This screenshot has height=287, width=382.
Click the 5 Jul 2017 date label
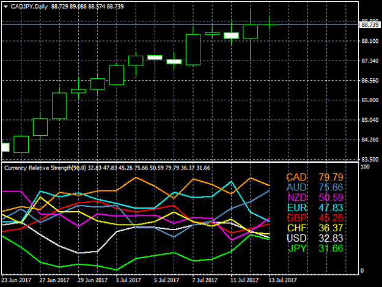(166, 280)
